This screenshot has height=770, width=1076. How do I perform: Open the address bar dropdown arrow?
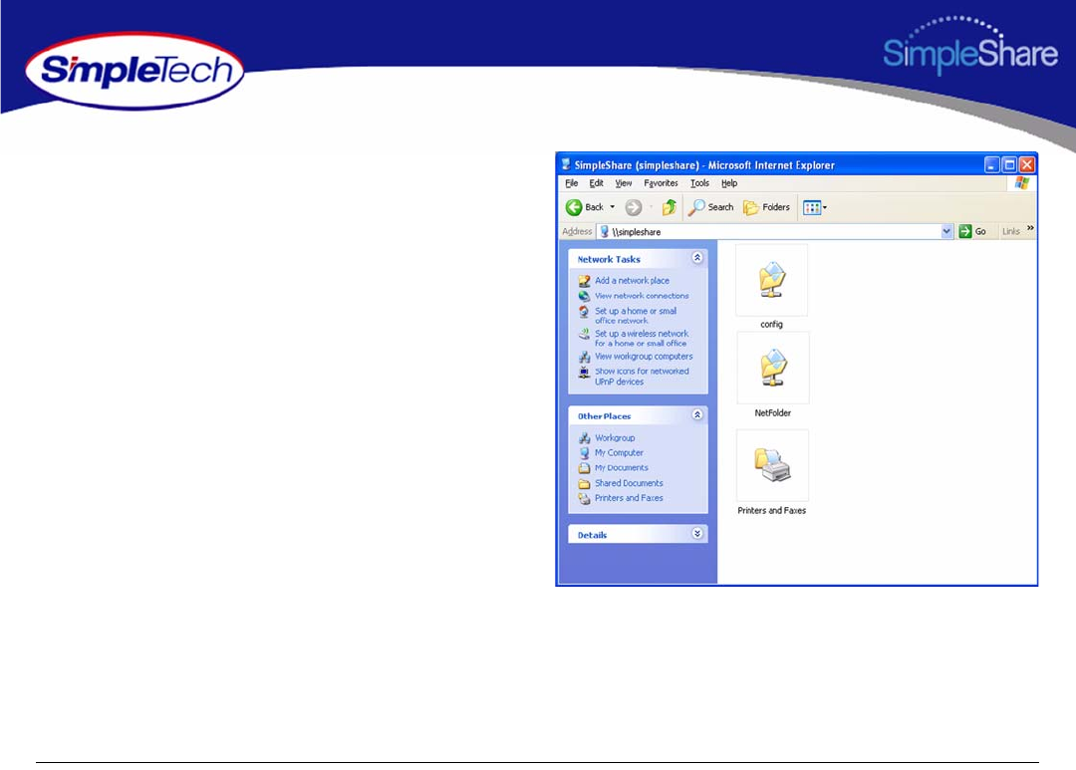click(x=946, y=231)
